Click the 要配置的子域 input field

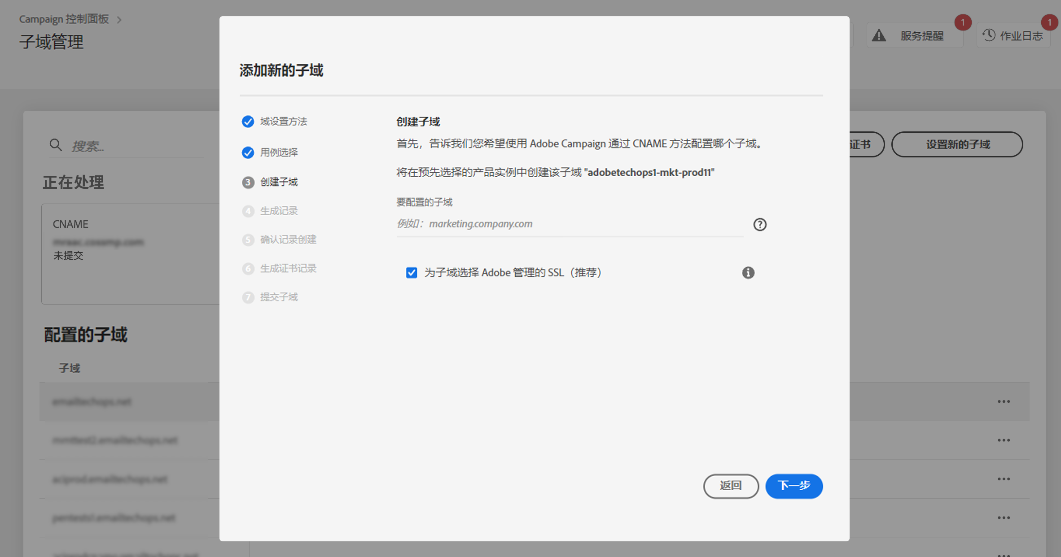coord(569,224)
